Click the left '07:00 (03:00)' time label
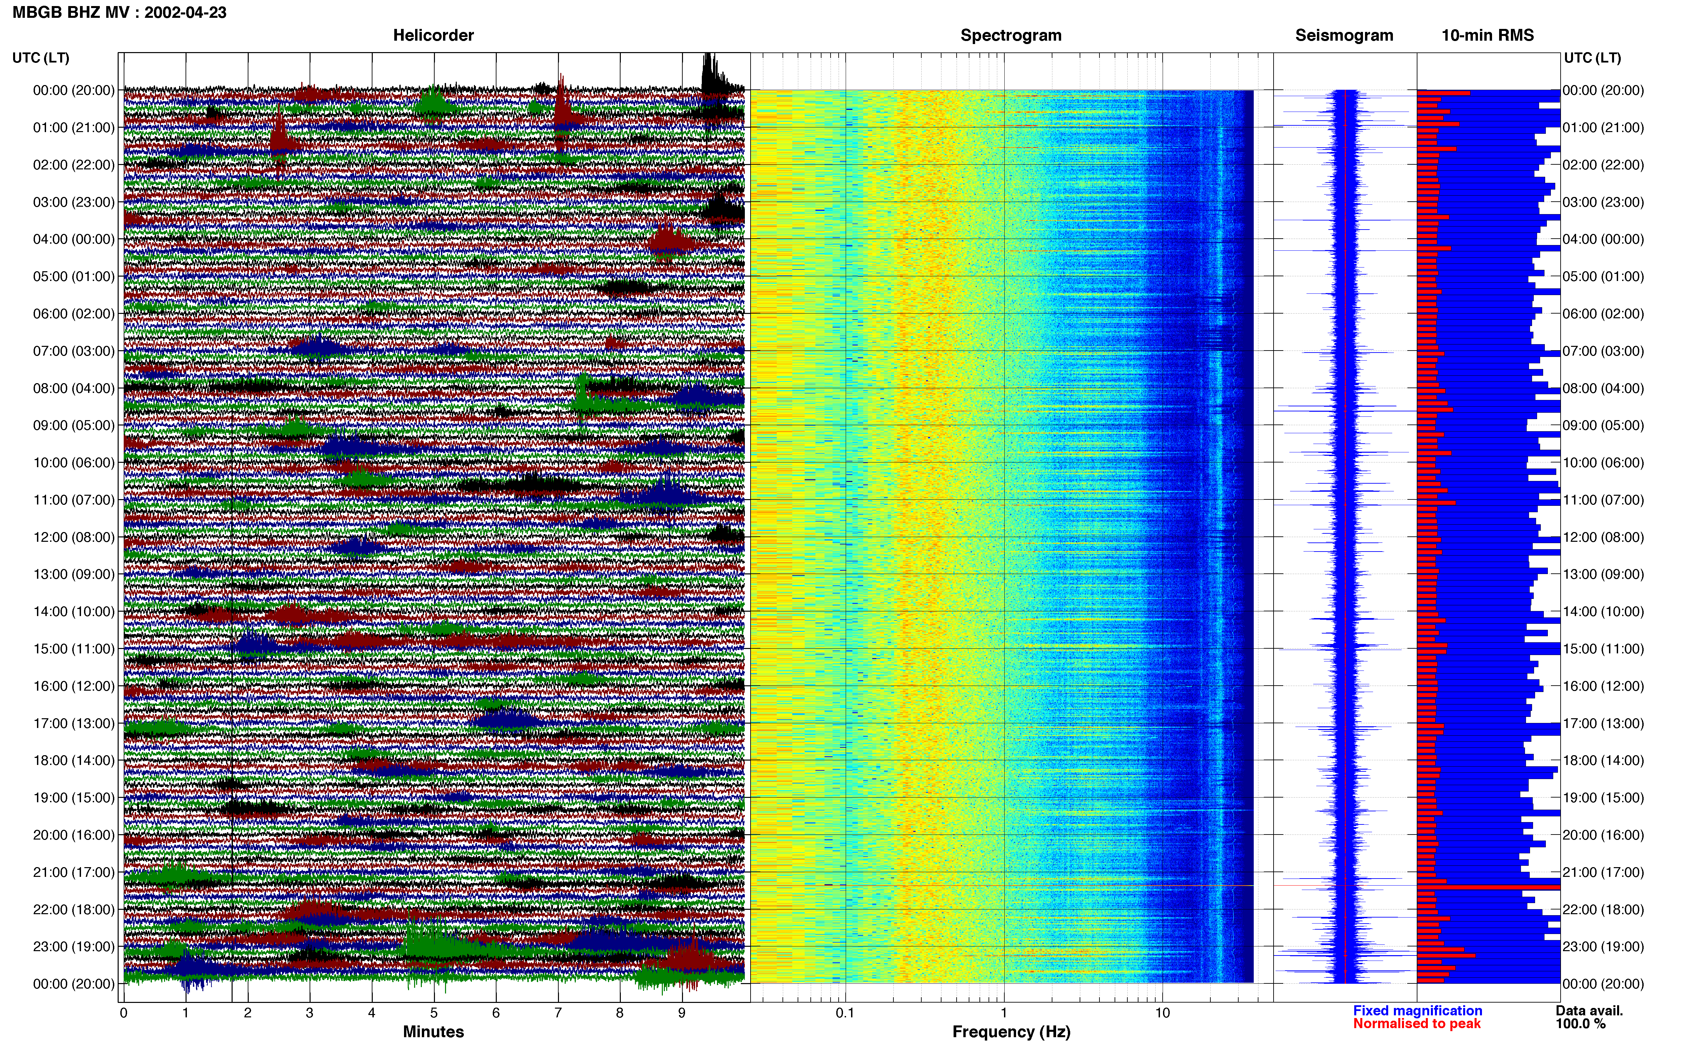Image resolution: width=1687 pixels, height=1055 pixels. point(73,351)
